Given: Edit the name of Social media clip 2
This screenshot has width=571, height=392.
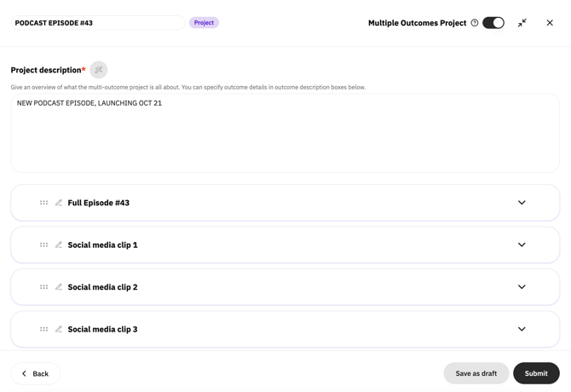Looking at the screenshot, I should 59,287.
